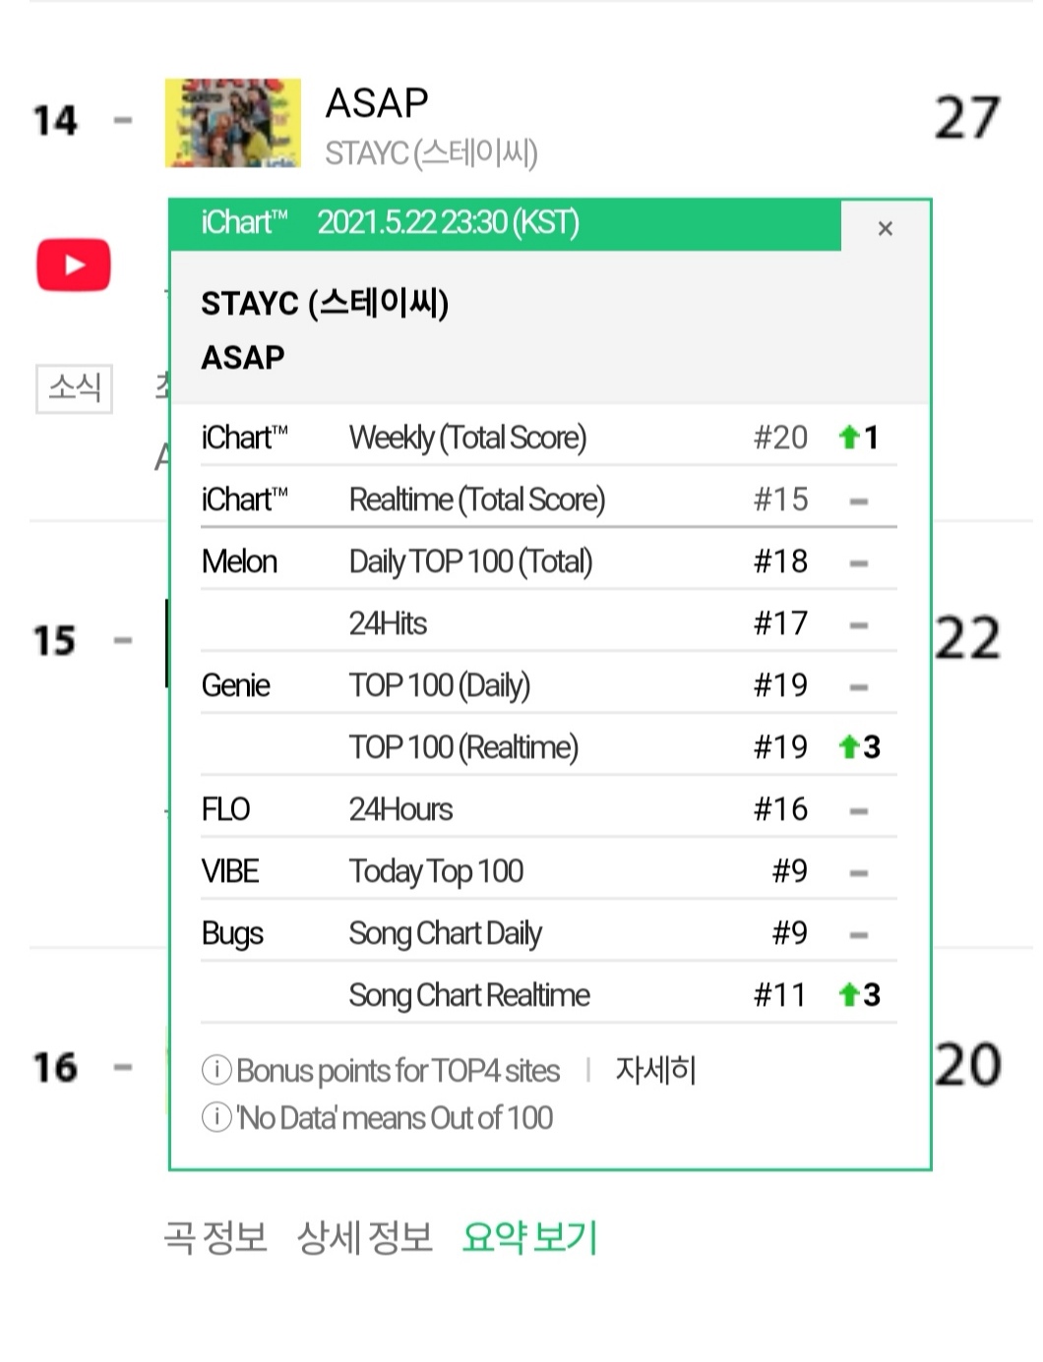
Task: Select the 요약 보기 tab
Action: tap(529, 1237)
